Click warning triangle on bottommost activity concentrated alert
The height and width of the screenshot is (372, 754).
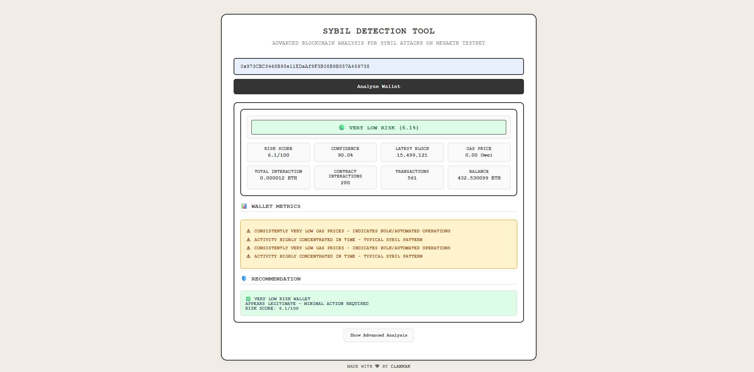[x=249, y=256]
